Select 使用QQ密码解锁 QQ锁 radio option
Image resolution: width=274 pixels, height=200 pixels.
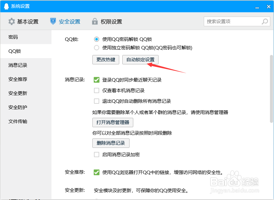point(96,39)
